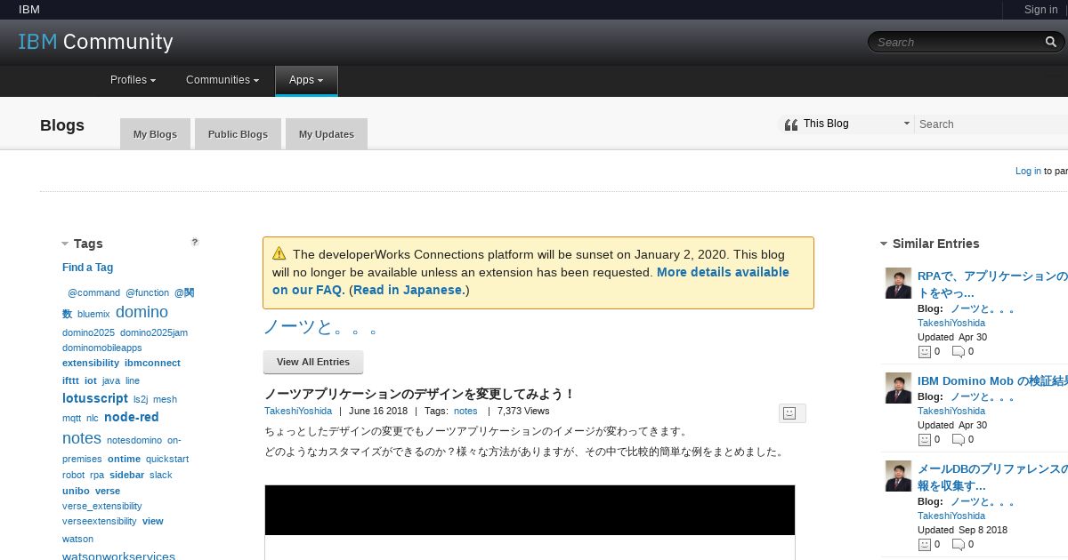The height and width of the screenshot is (560, 1068).
Task: Select the bluemix tag
Action: (x=93, y=314)
